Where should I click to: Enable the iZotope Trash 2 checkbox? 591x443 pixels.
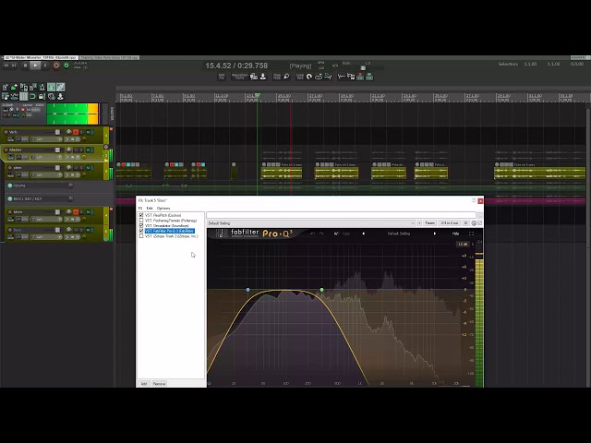[x=141, y=236]
